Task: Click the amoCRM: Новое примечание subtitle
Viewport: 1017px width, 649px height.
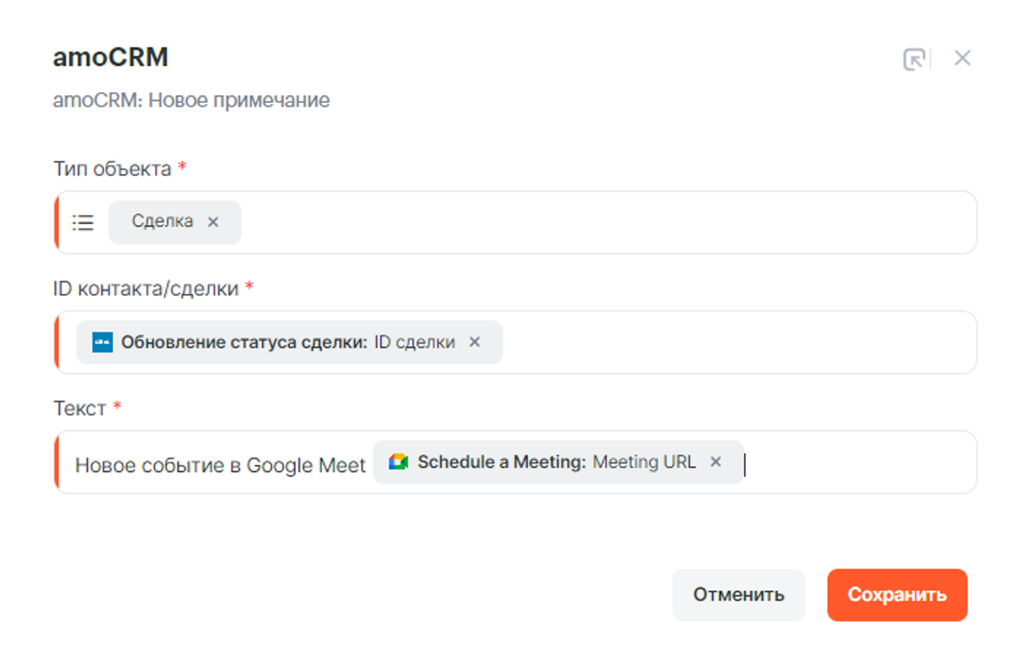Action: (191, 100)
